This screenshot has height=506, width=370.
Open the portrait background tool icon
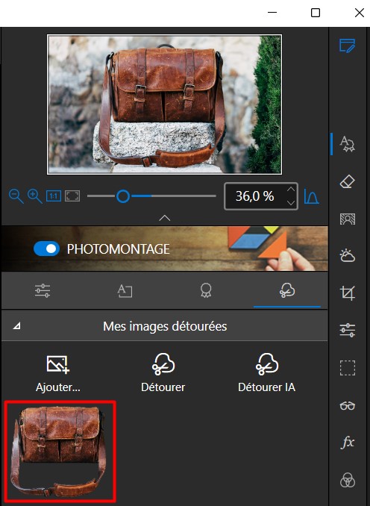tap(348, 219)
